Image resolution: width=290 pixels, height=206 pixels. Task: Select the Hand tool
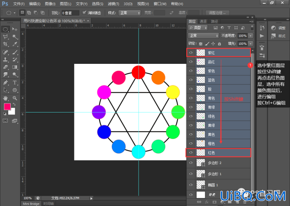click(5, 98)
